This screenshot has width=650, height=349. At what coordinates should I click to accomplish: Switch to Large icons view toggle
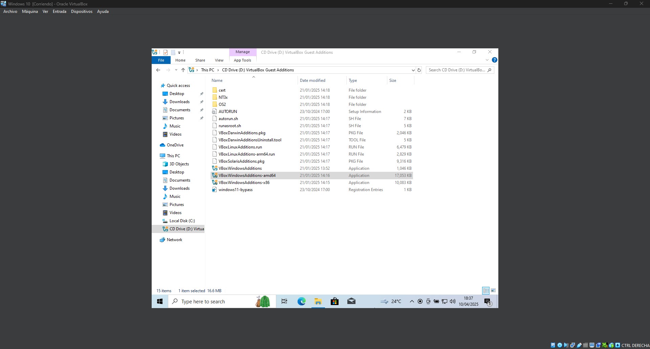point(493,290)
